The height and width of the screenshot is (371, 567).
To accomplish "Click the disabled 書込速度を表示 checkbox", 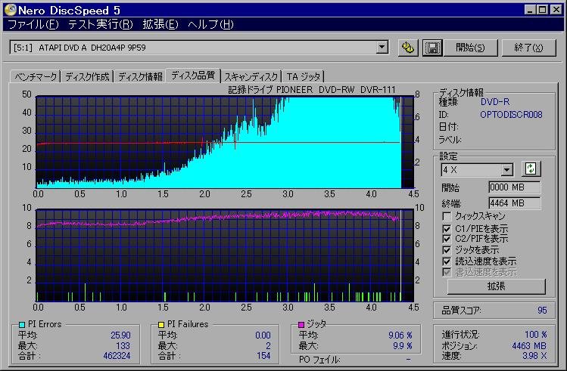I will pos(447,272).
